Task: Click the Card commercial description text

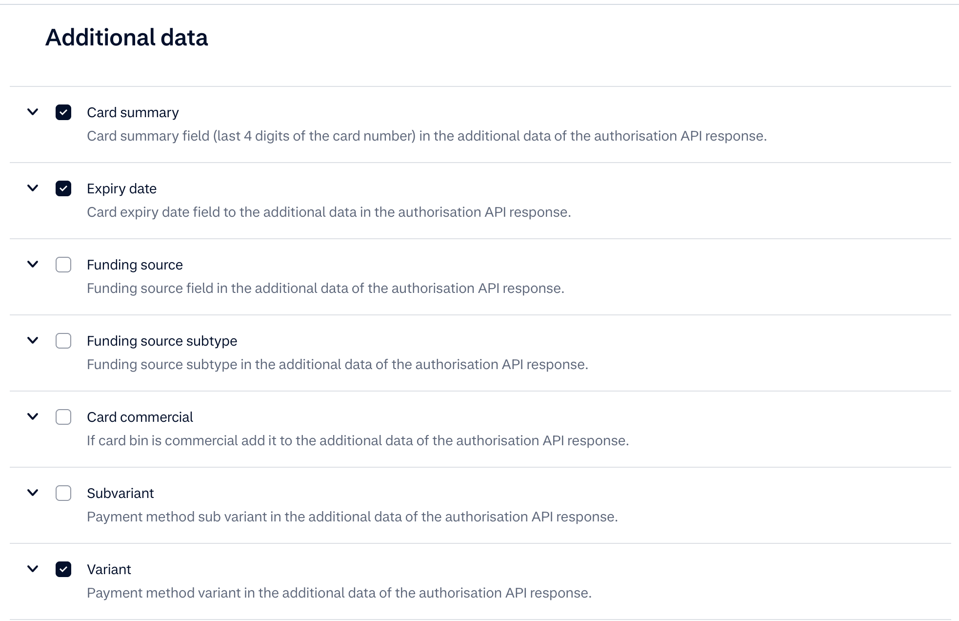Action: click(x=358, y=441)
